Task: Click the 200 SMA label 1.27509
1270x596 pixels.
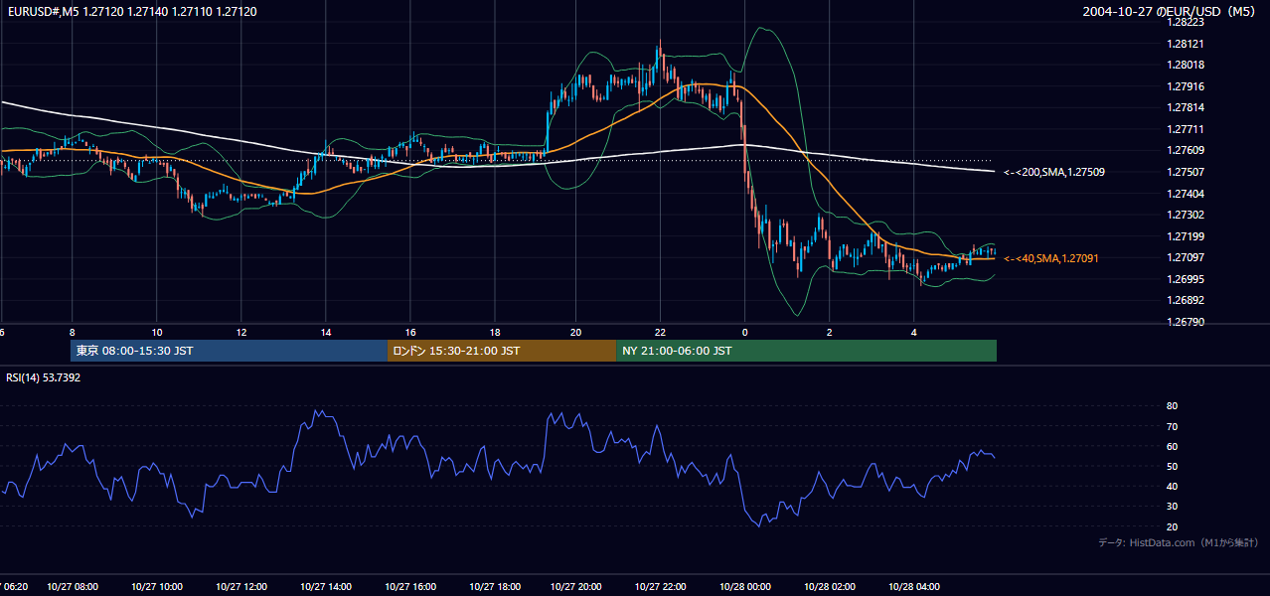Action: (1054, 172)
